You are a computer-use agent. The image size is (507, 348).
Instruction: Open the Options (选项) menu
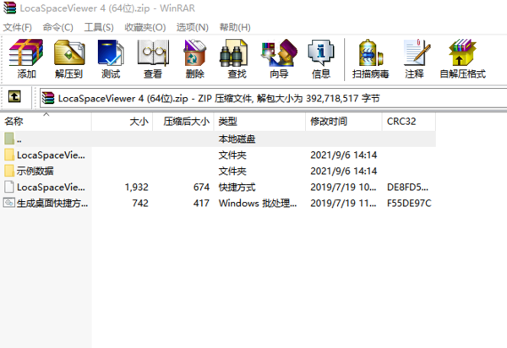click(x=193, y=27)
